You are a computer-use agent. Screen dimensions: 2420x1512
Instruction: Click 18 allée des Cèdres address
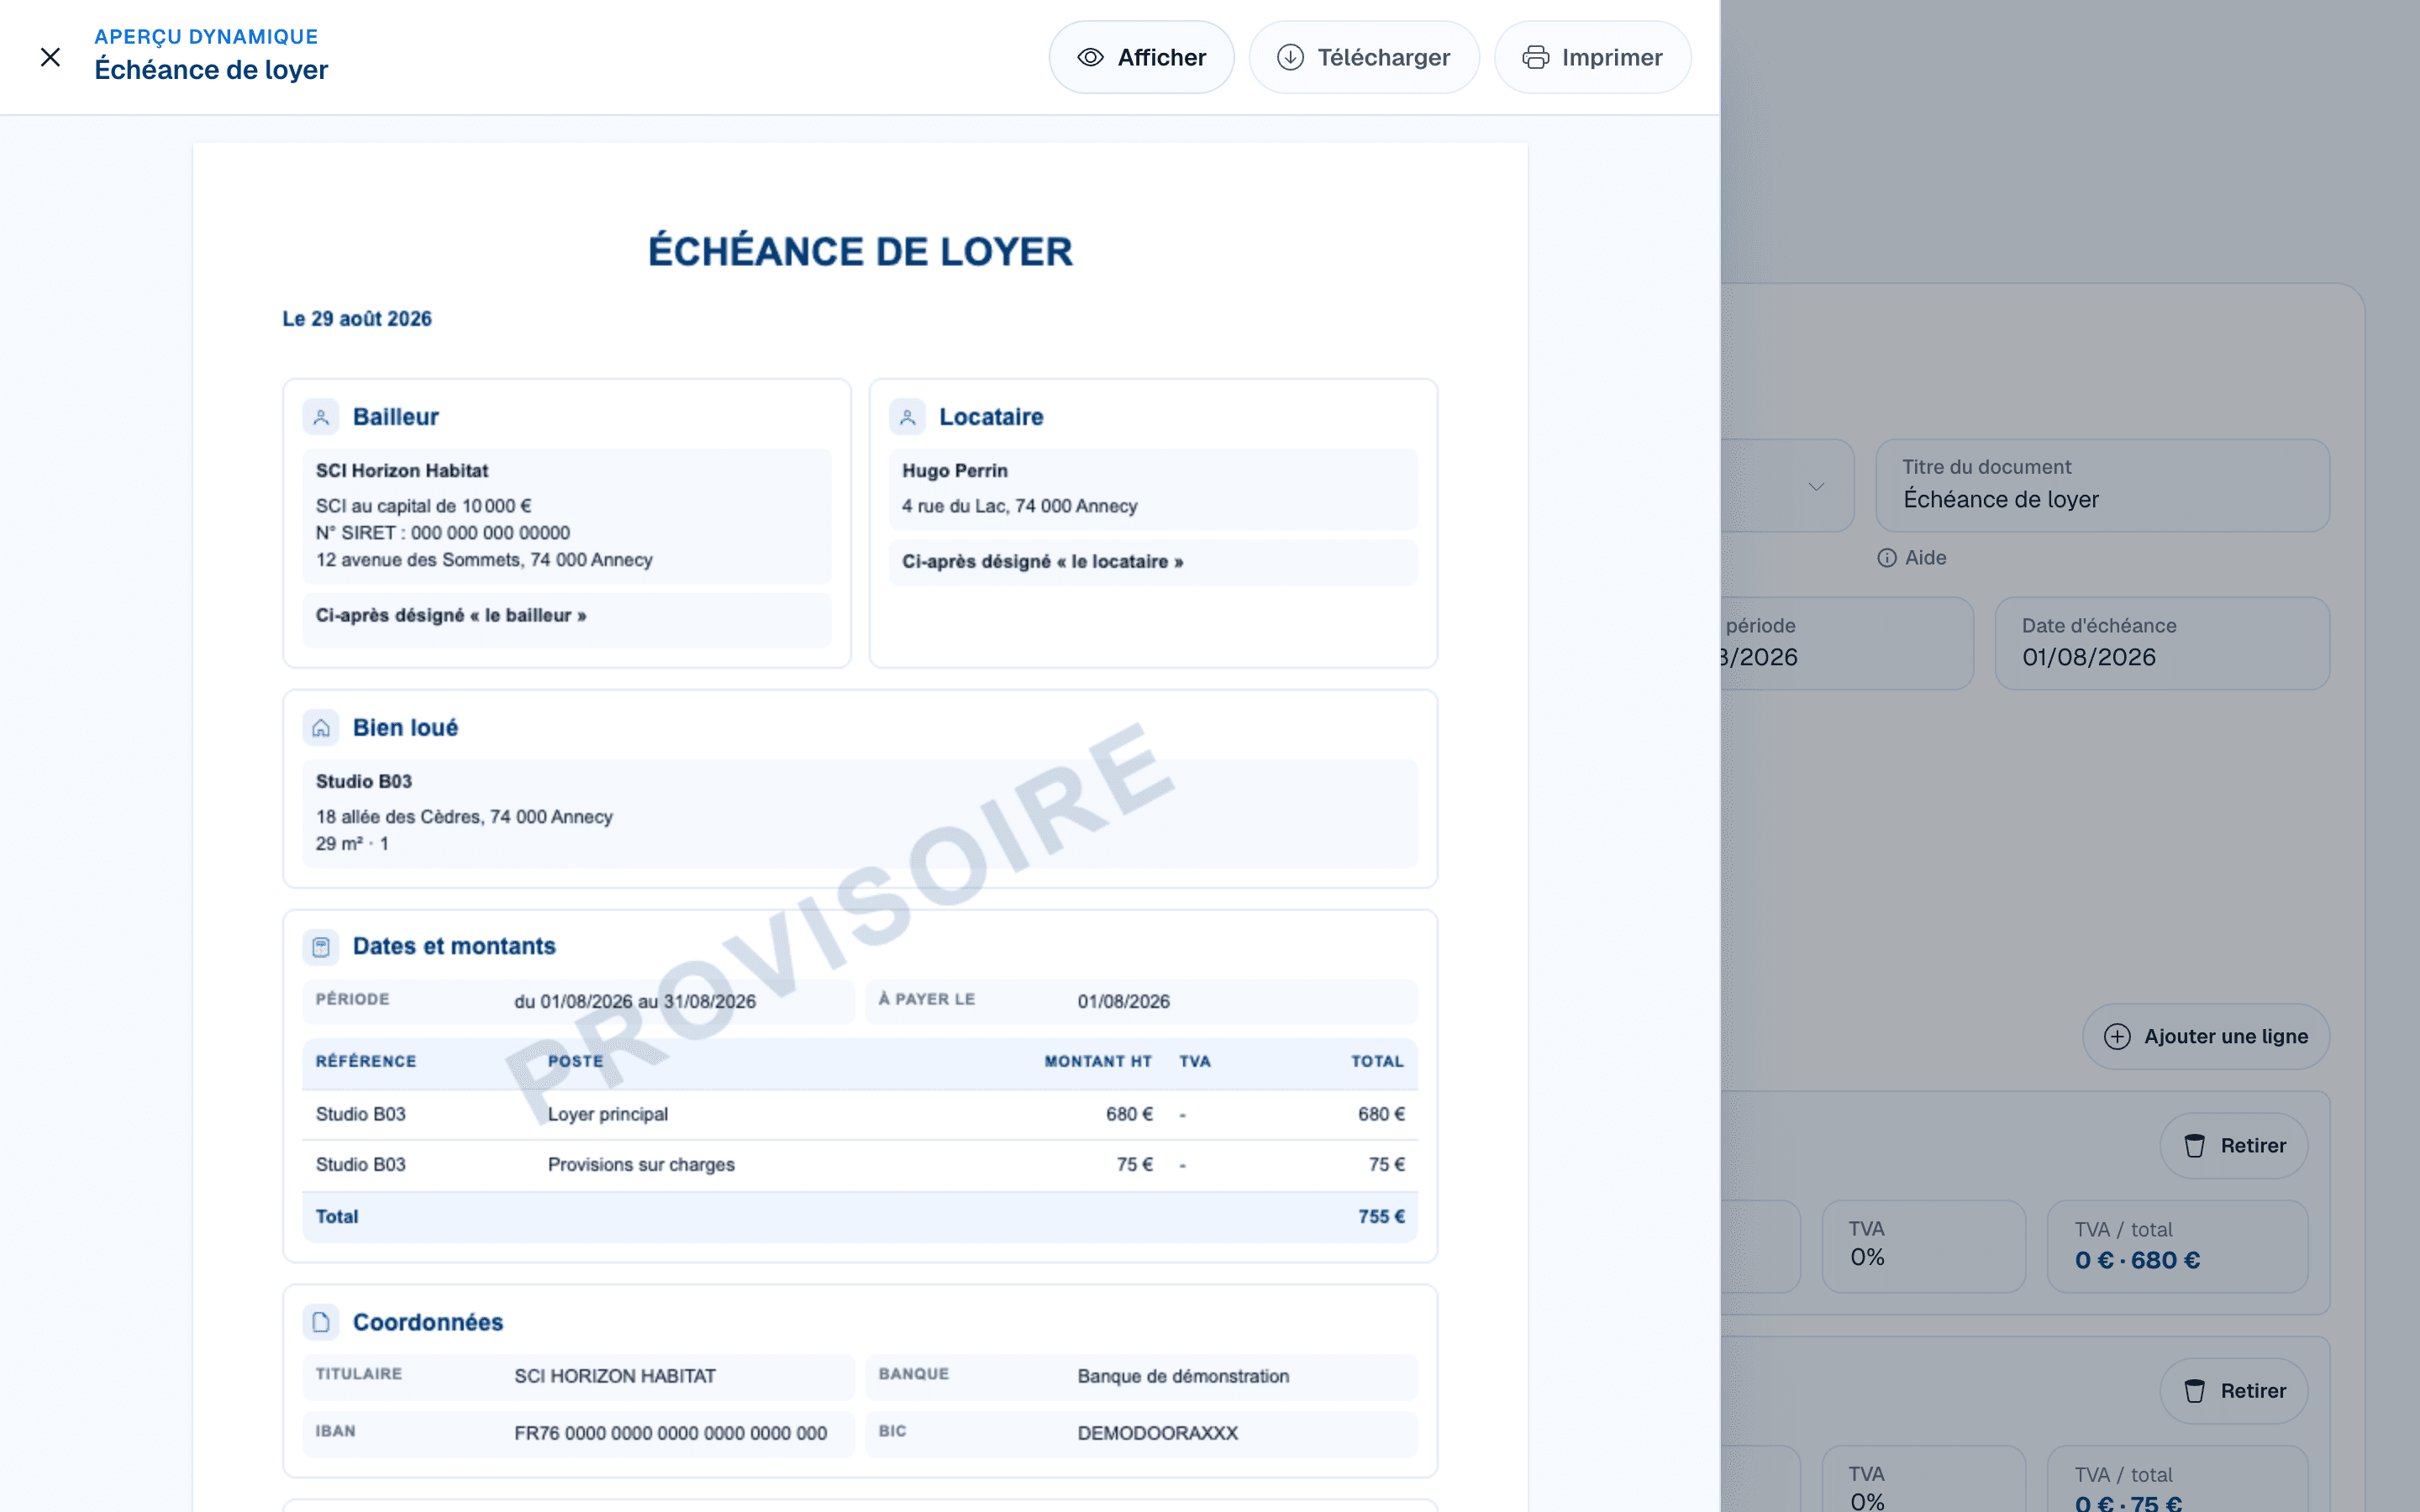(464, 817)
